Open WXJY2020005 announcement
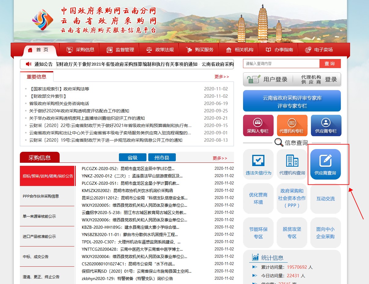This screenshot has width=369, height=284. [x=134, y=205]
